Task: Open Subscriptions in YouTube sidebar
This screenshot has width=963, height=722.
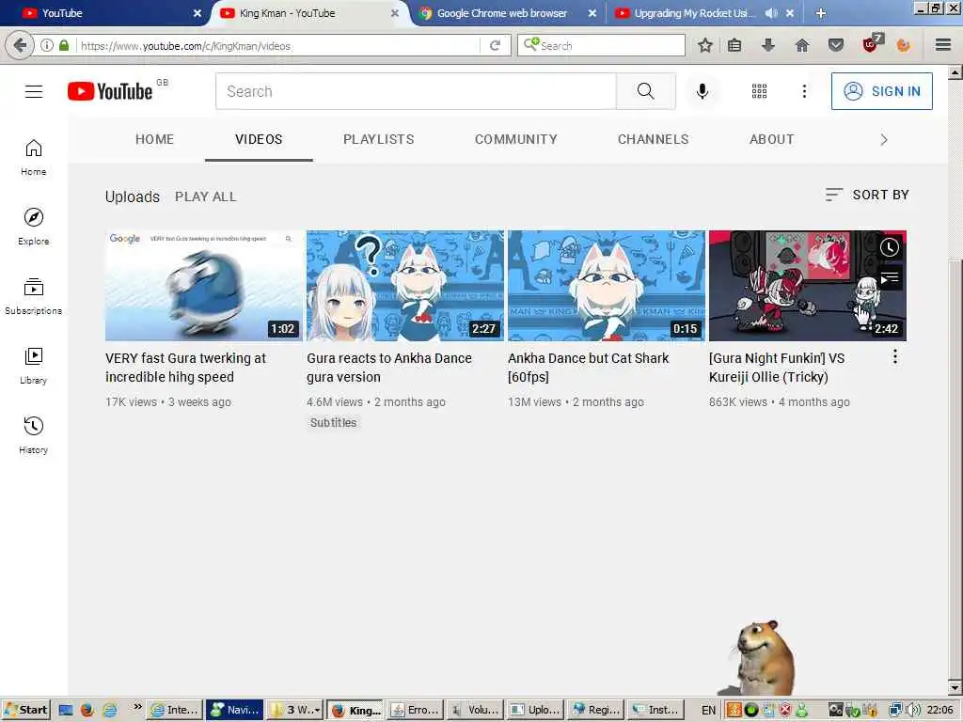Action: [x=34, y=296]
